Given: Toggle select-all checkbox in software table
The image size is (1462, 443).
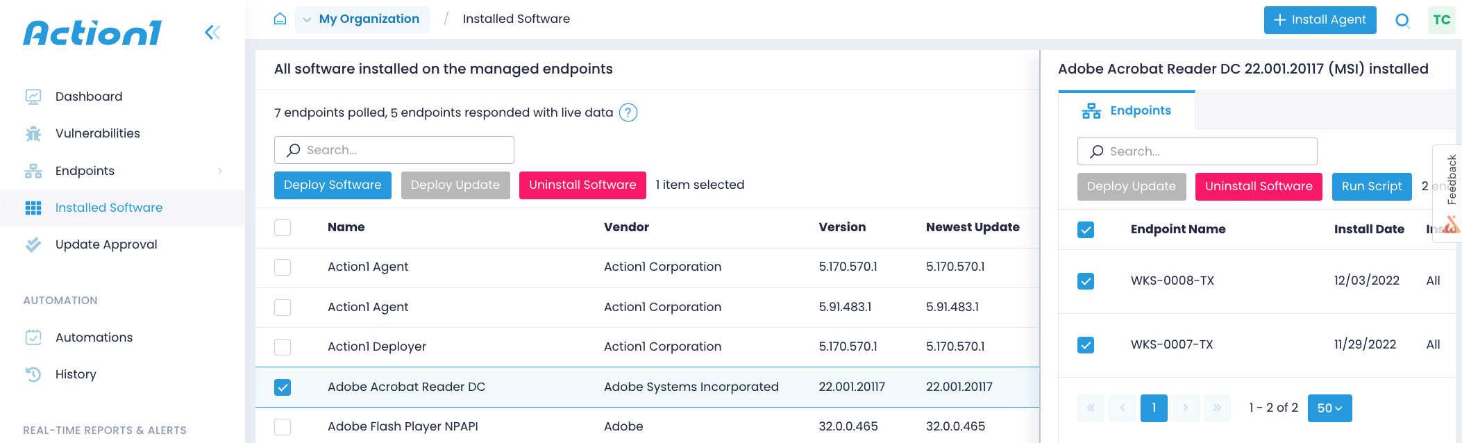Looking at the screenshot, I should [283, 228].
